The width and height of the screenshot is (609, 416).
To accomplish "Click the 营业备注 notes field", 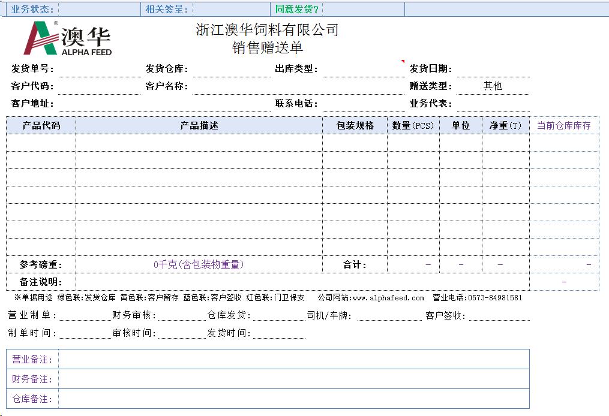I will pos(293,360).
